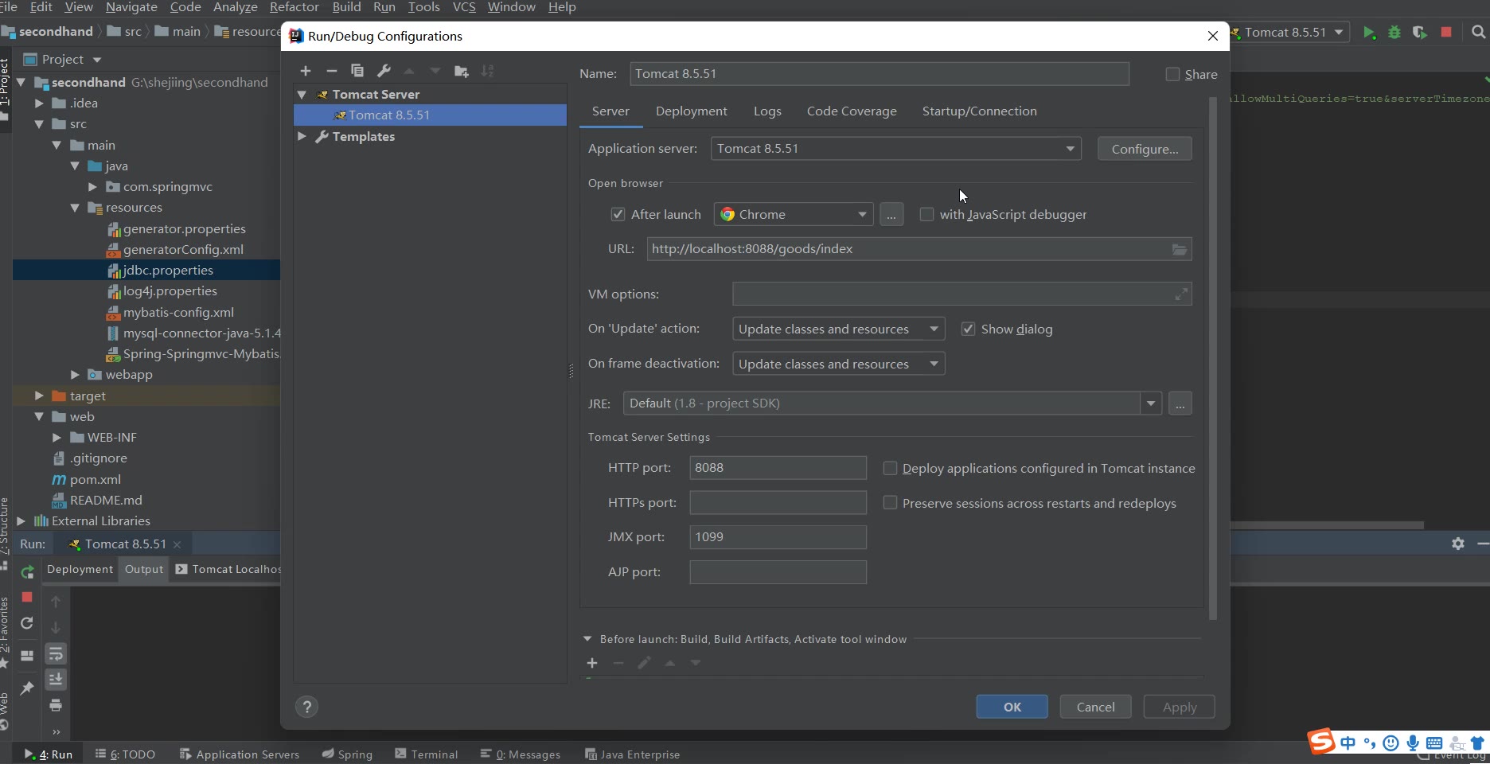Rerun Tomcat icon in Run panel
This screenshot has height=764, width=1490.
(27, 571)
